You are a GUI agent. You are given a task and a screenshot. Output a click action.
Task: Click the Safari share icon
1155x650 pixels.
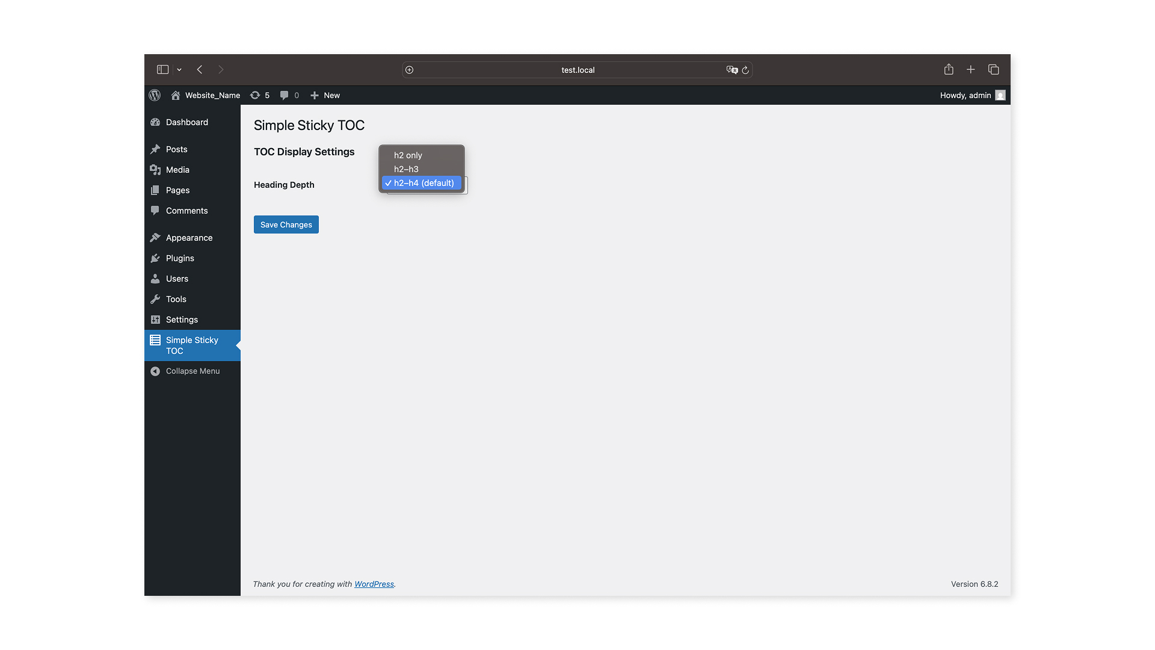949,69
